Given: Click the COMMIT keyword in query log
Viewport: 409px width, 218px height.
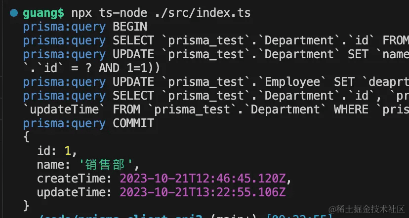Looking at the screenshot, I should [x=133, y=123].
